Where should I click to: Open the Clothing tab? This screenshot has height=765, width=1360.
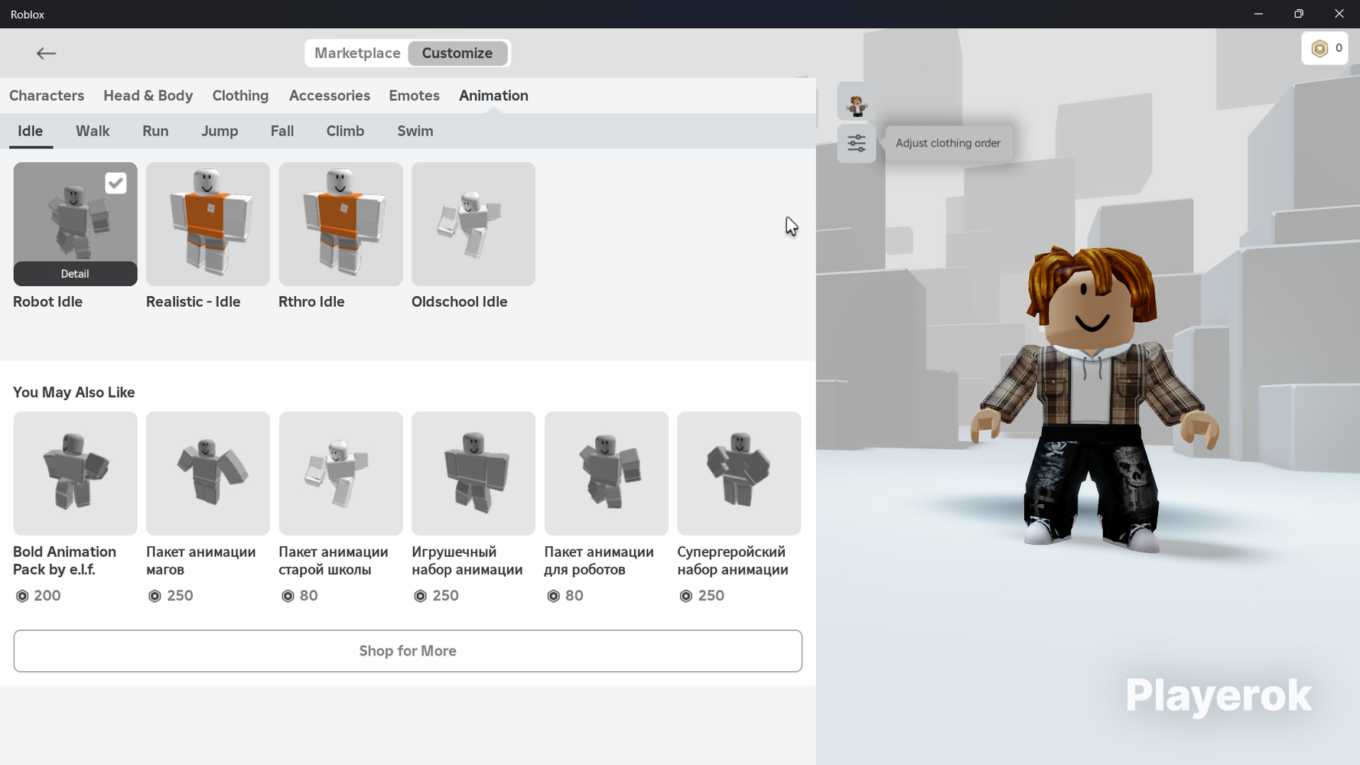point(240,96)
